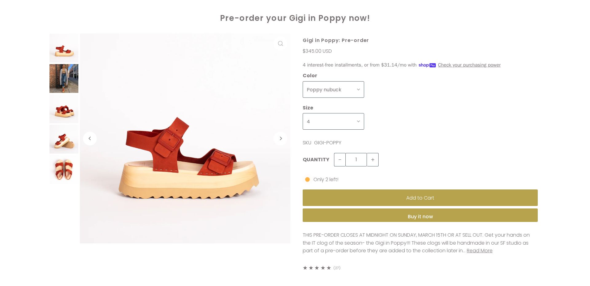Screen dimensions: 590x286
Task: Click the Shop Pay logo
Action: pos(427,65)
